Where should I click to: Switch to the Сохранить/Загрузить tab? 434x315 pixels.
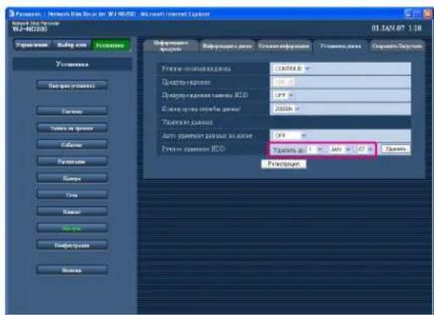pos(397,46)
